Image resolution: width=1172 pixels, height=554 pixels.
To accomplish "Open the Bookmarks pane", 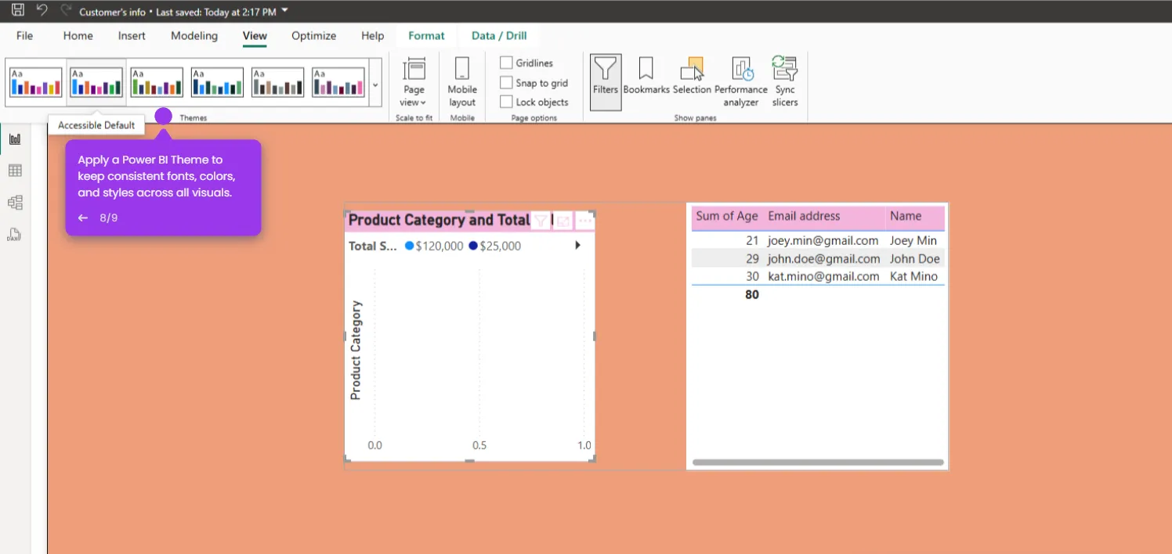I will coord(646,76).
